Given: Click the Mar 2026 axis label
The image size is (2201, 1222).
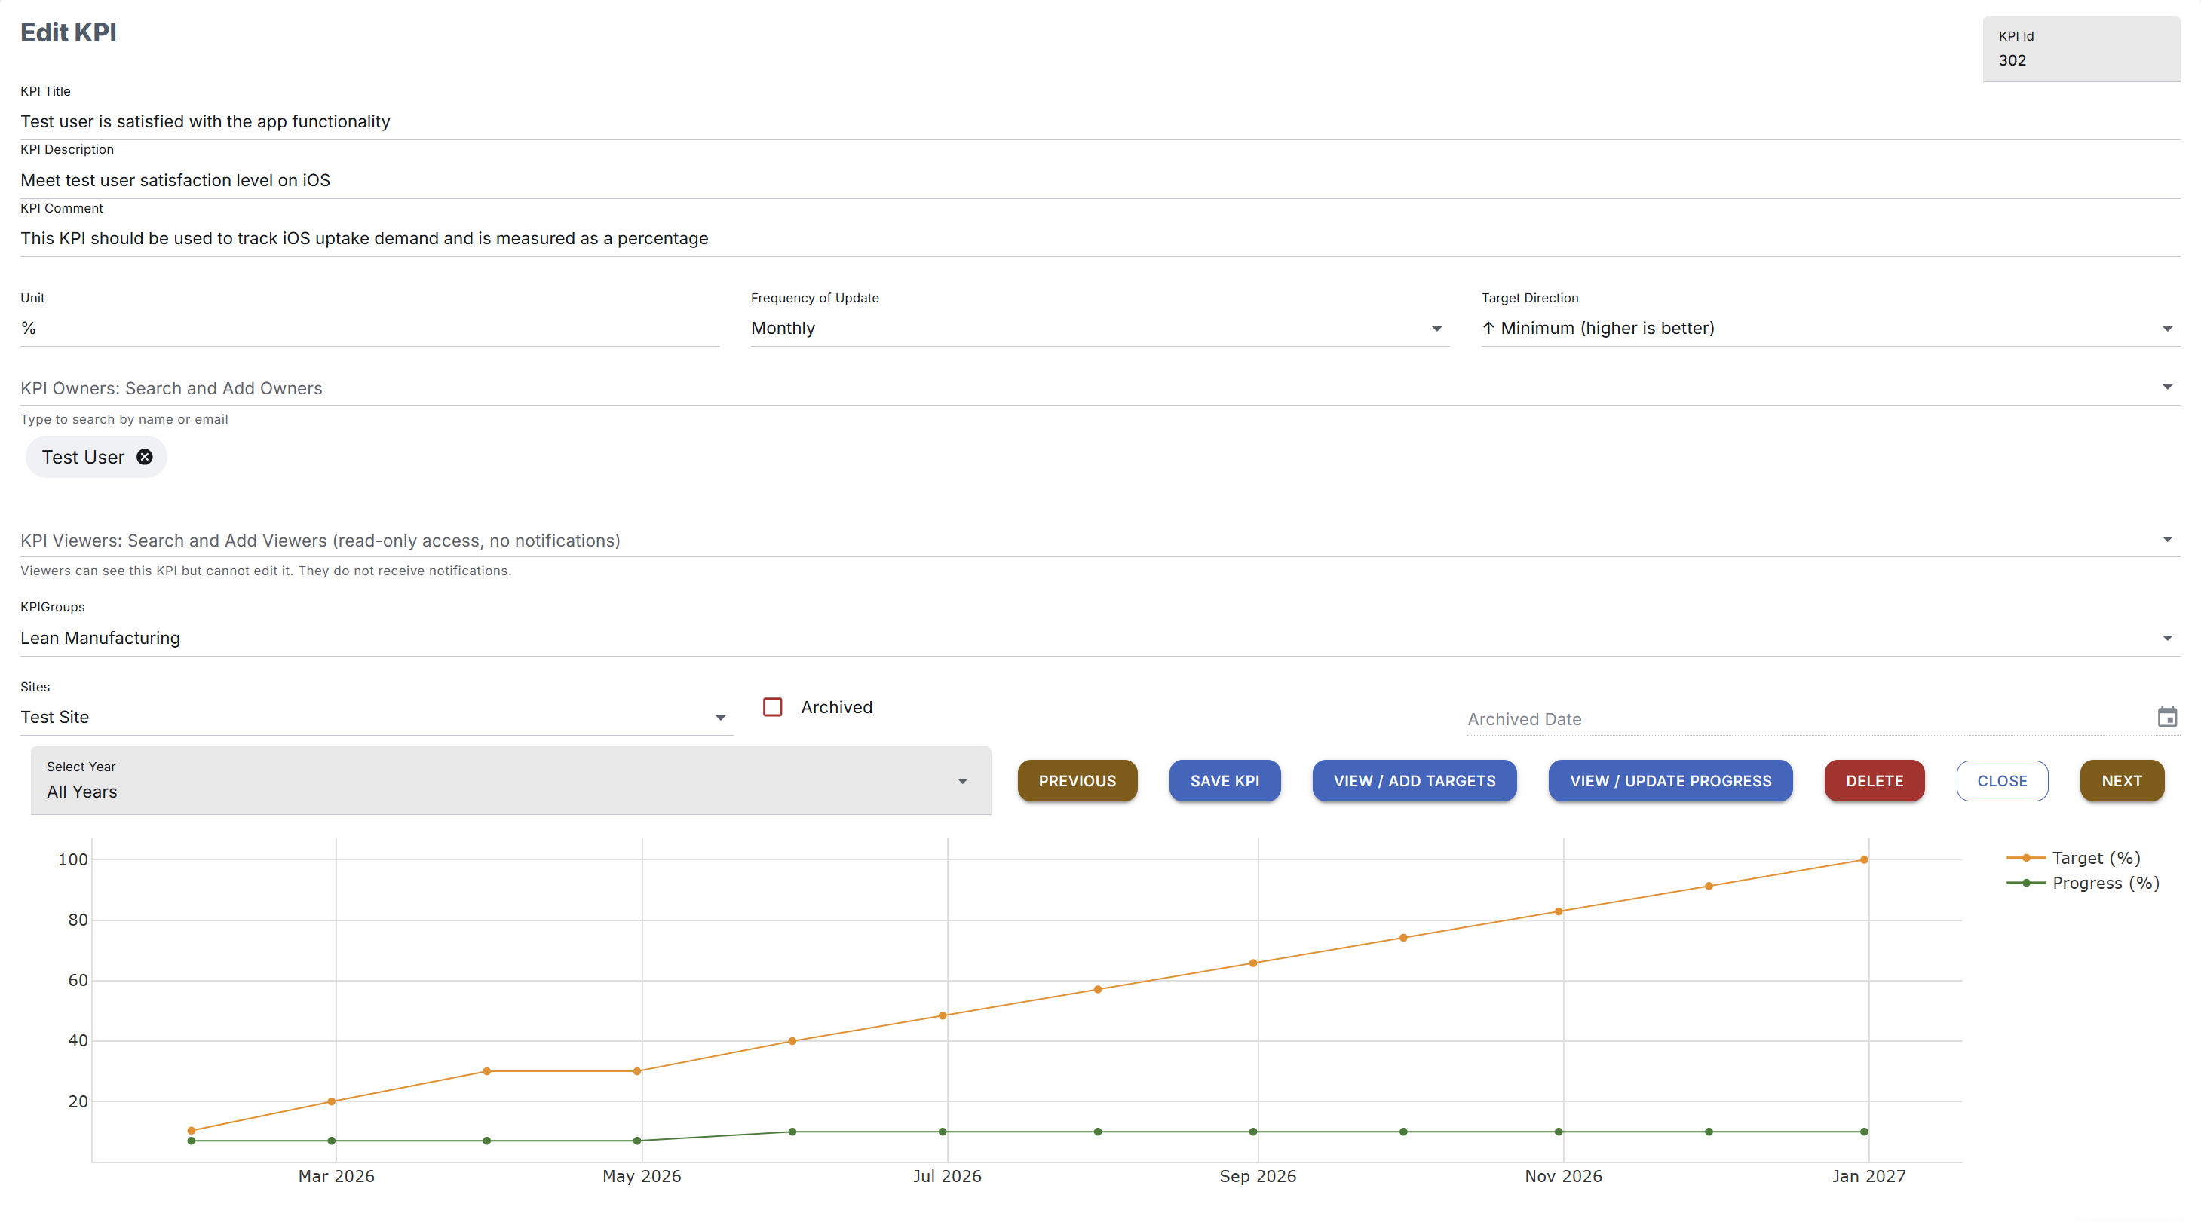Looking at the screenshot, I should (336, 1175).
